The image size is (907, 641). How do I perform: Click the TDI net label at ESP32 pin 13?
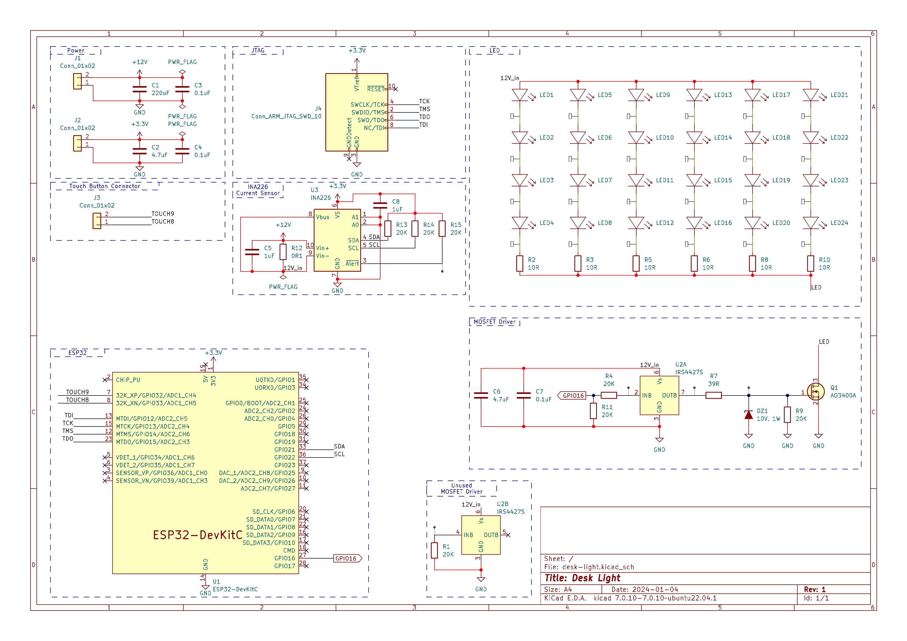[x=69, y=415]
